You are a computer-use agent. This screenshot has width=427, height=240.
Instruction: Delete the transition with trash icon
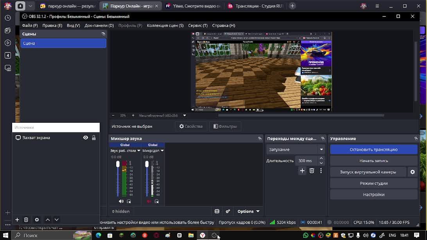(312, 171)
